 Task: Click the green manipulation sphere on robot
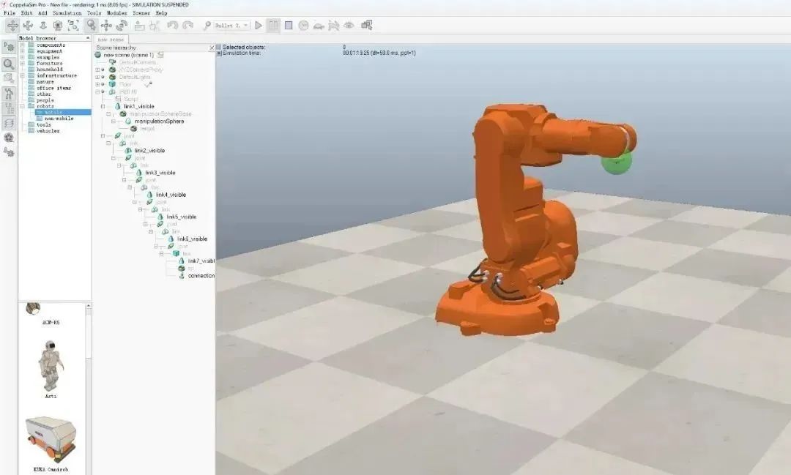point(617,162)
